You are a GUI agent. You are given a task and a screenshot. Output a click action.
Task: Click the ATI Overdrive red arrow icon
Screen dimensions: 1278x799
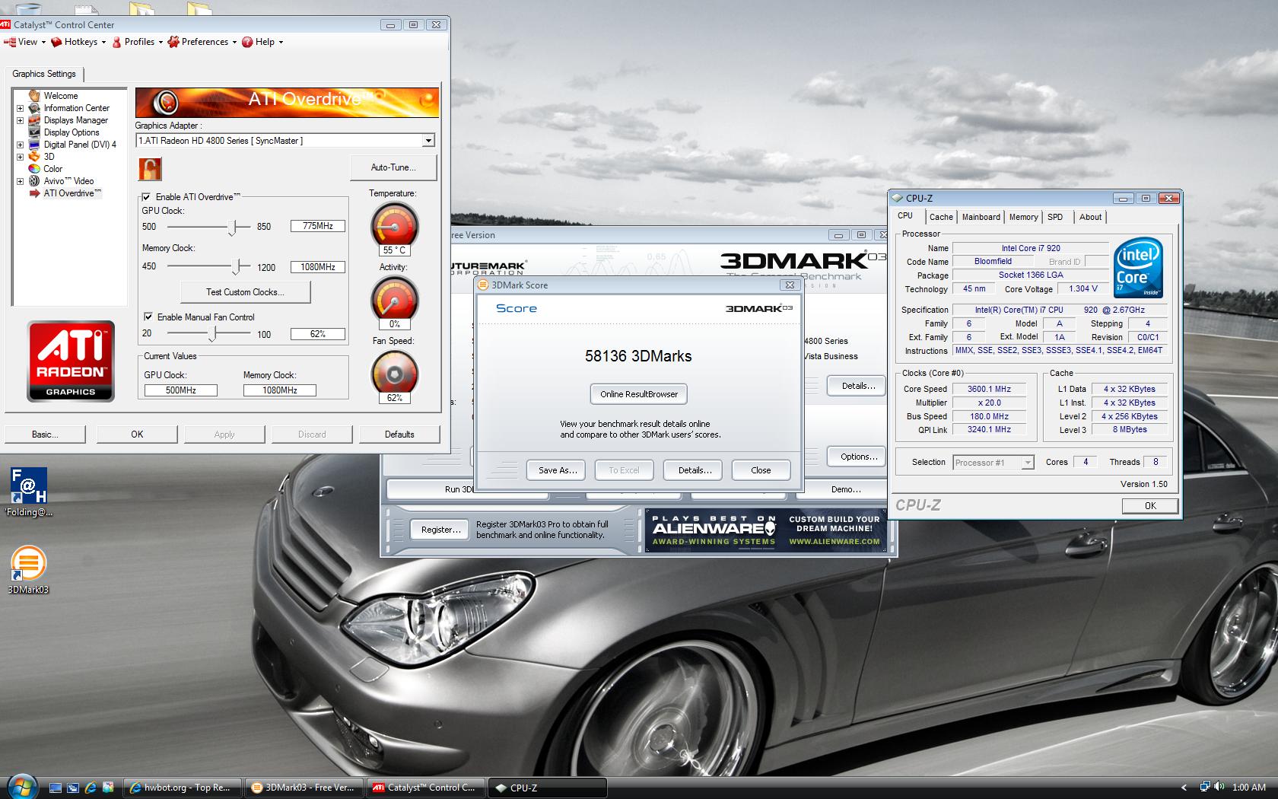pos(34,193)
